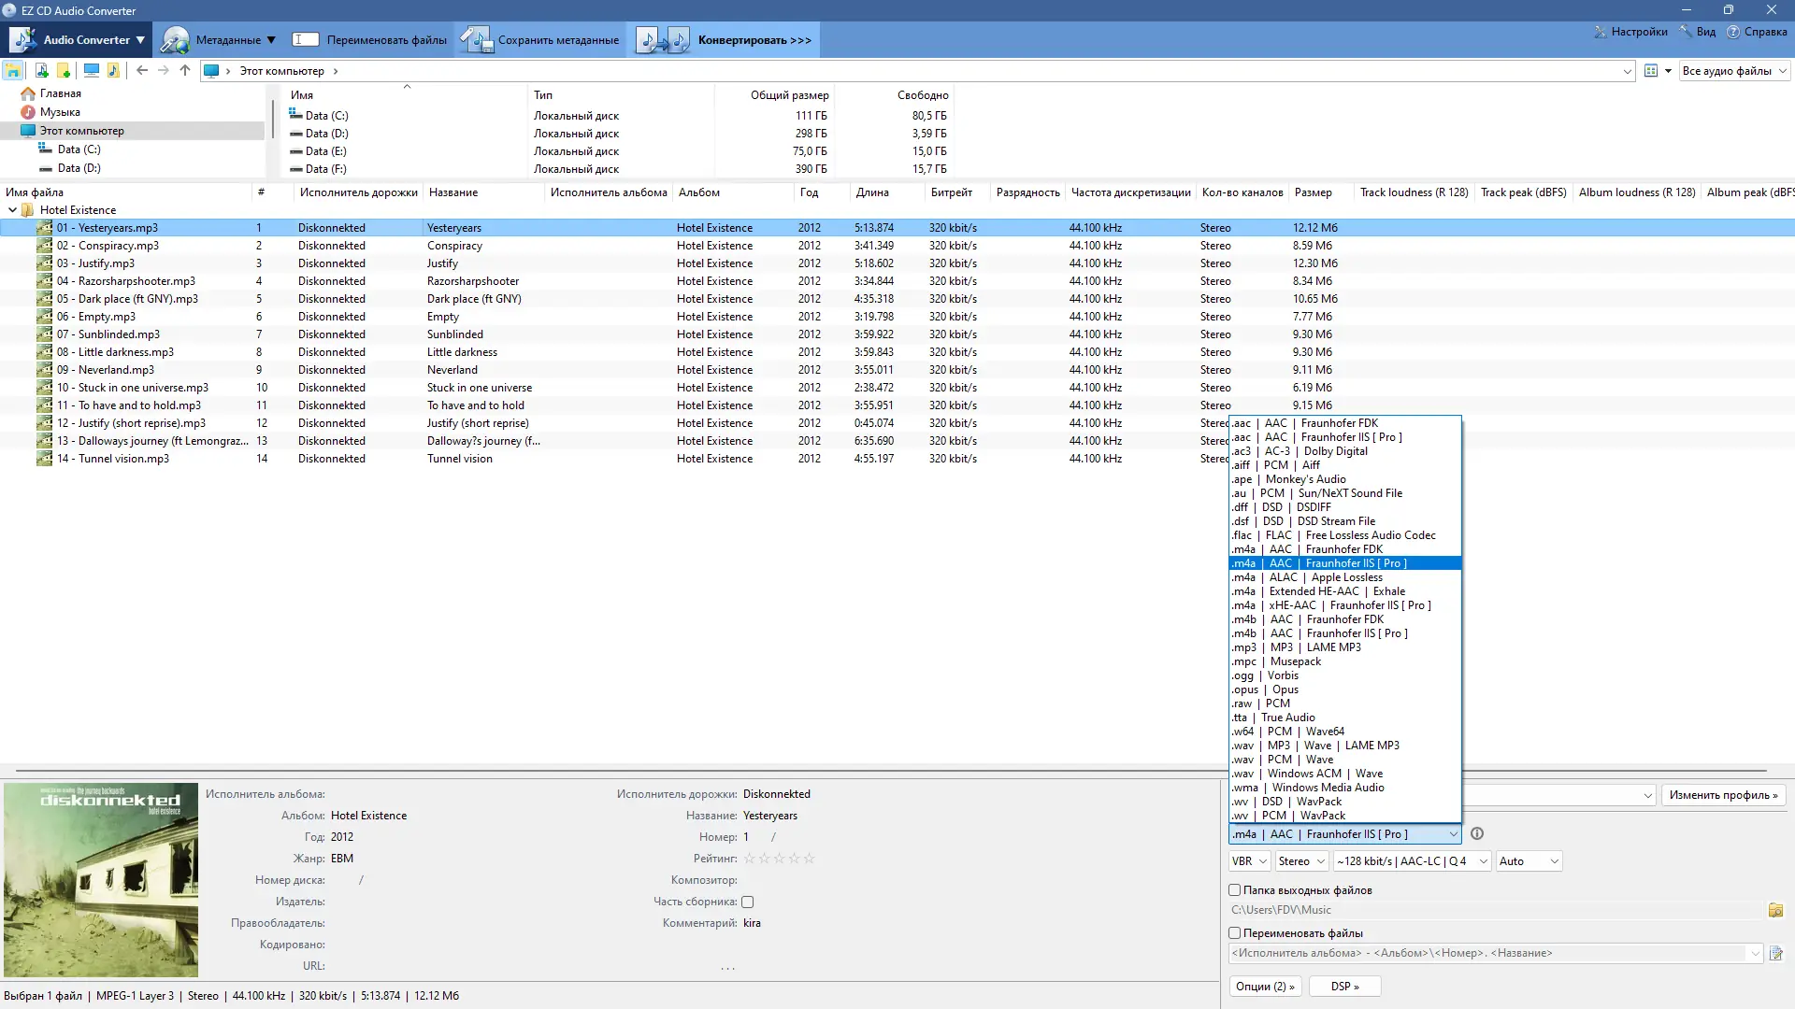Open the VBR mode dropdown

[1249, 861]
